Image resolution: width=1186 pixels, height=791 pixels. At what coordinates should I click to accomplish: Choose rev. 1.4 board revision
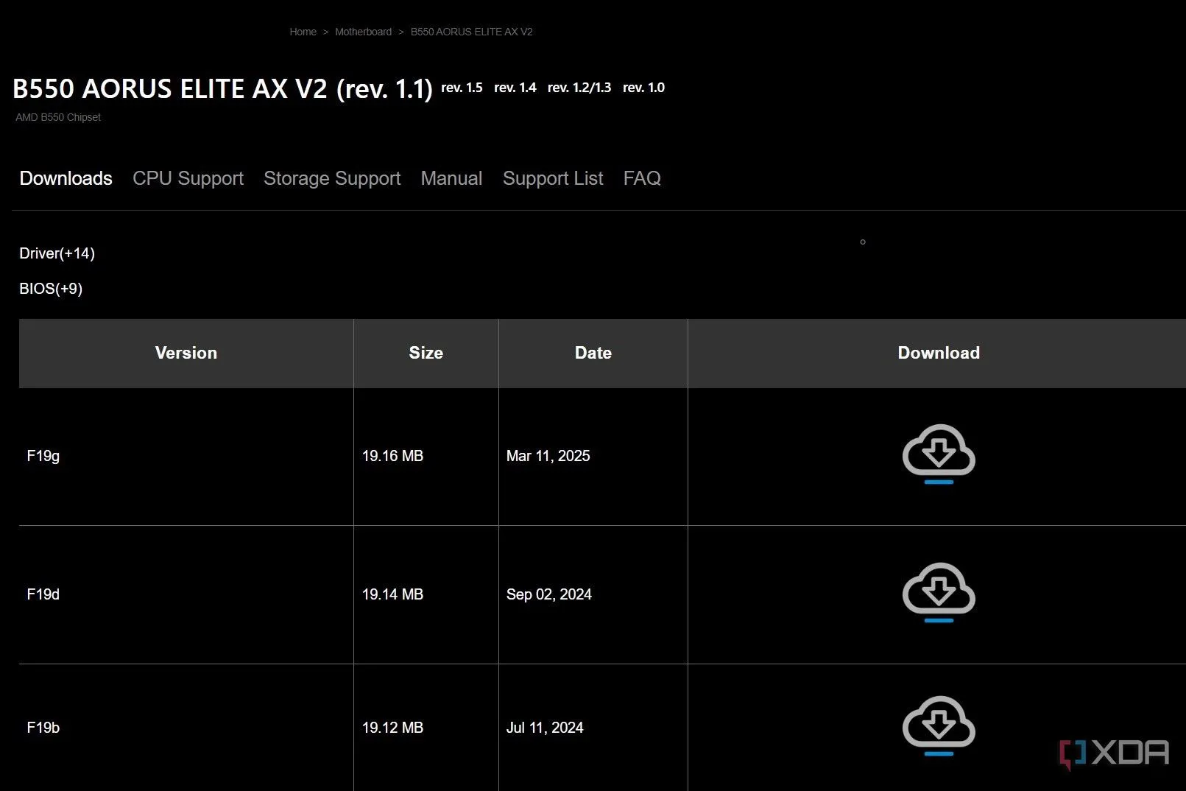pos(515,88)
